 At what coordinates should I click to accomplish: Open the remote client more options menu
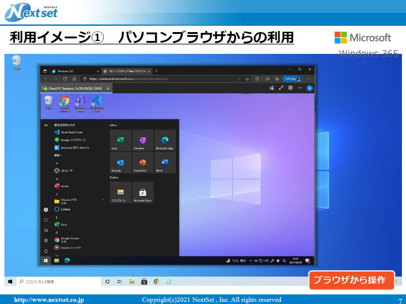click(x=300, y=88)
